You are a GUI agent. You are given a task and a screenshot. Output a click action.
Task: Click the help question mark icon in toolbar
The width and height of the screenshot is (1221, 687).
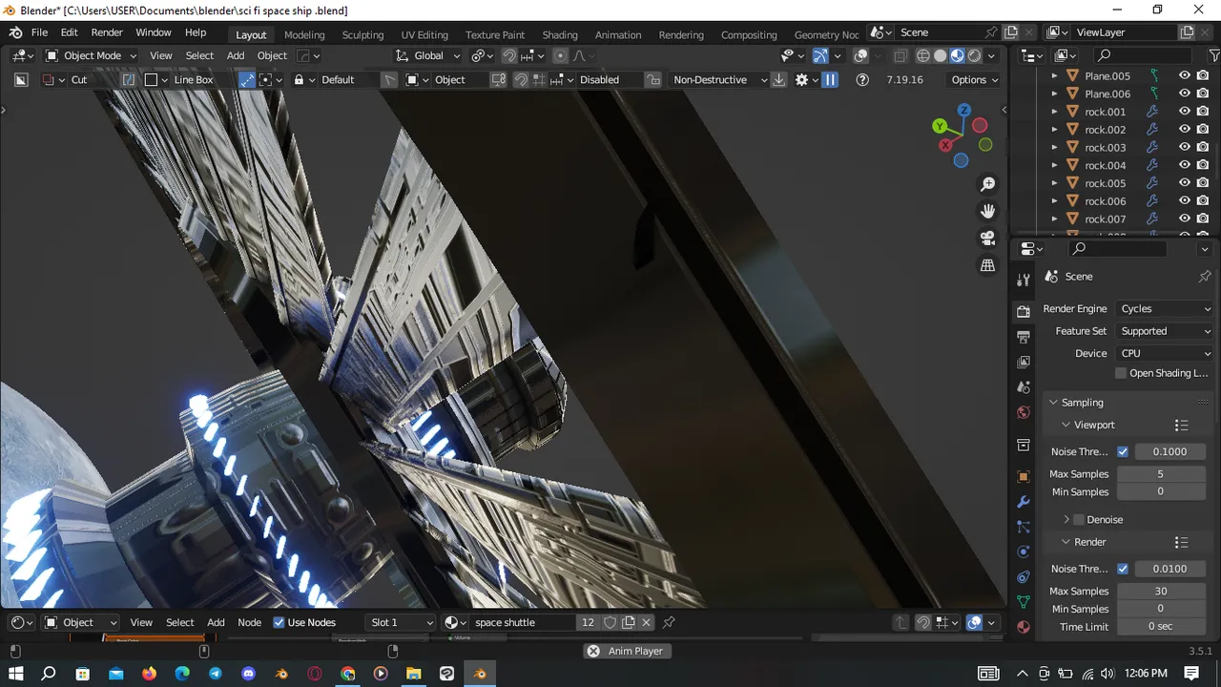tap(862, 80)
